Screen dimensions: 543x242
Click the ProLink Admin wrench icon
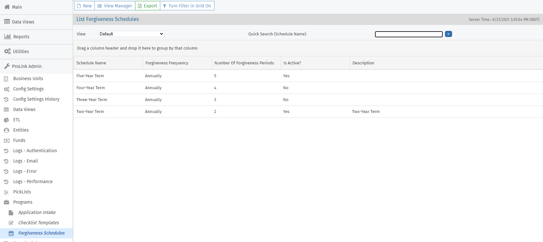click(x=7, y=66)
